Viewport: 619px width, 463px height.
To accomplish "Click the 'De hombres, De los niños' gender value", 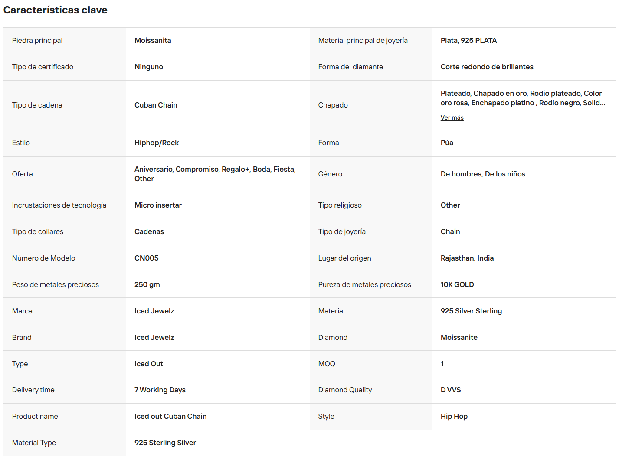I will (483, 174).
